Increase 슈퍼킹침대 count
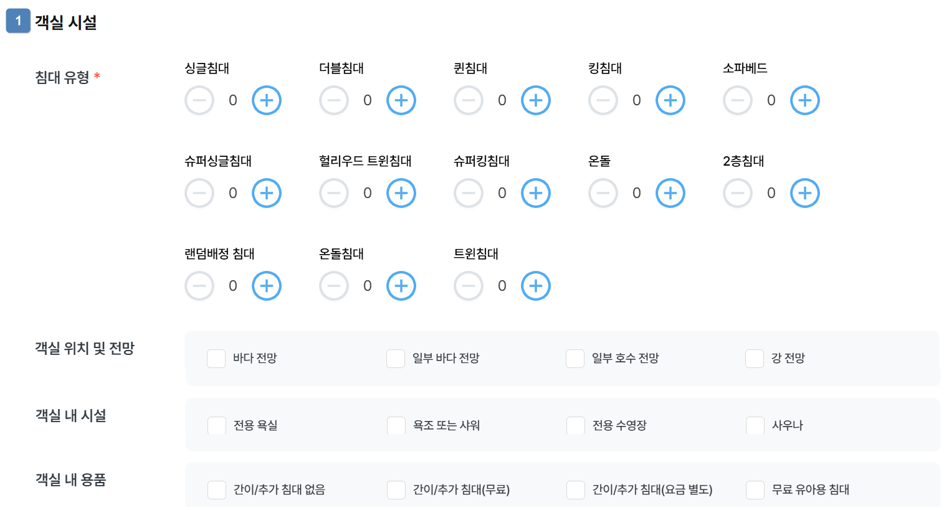Screen dimensions: 949x510 [x=536, y=193]
